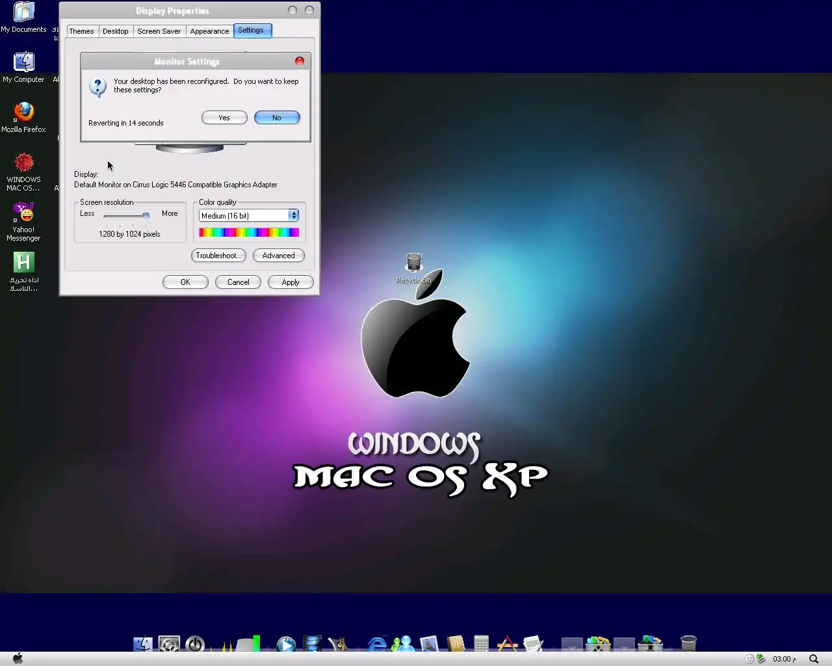
Task: Click Cancel in Display Properties
Action: click(x=238, y=282)
